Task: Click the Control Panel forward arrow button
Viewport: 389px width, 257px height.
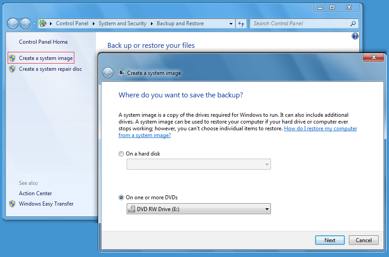Action: click(x=25, y=24)
